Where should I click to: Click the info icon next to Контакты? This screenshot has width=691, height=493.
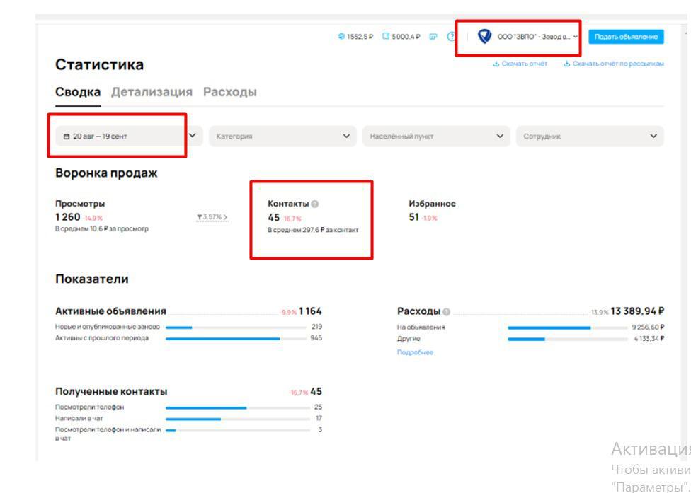coord(314,204)
